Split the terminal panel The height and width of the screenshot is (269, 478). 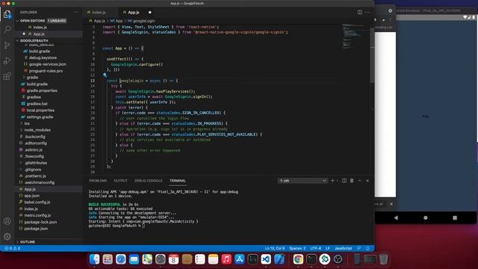pos(344,181)
